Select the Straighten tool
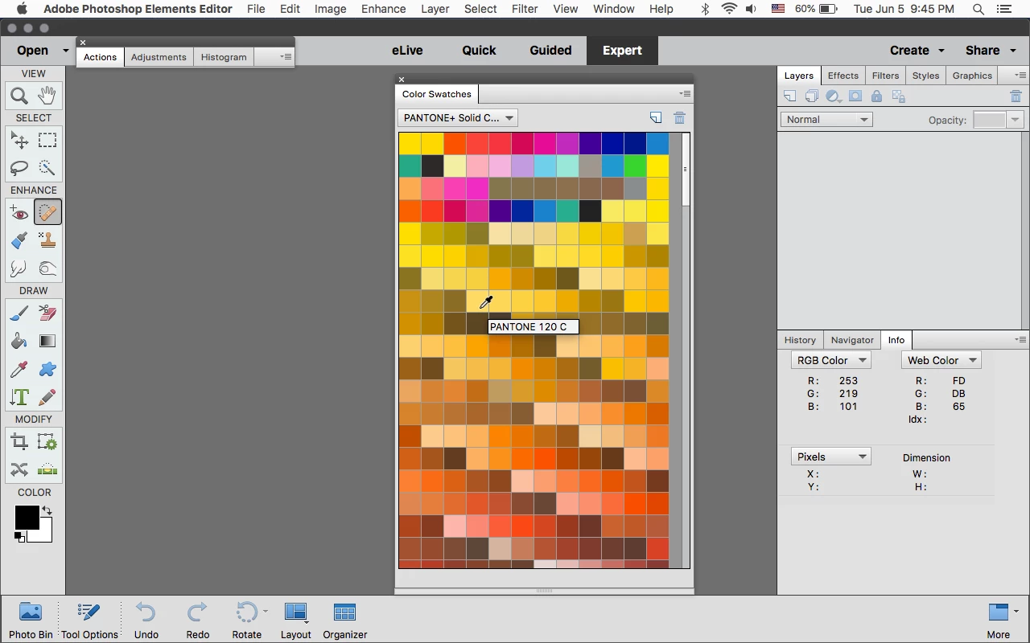The height and width of the screenshot is (643, 1030). (x=47, y=469)
